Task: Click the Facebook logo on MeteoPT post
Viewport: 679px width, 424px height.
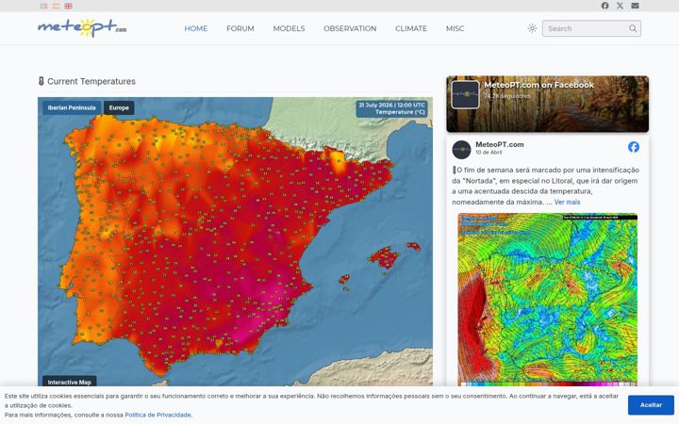Action: [634, 147]
